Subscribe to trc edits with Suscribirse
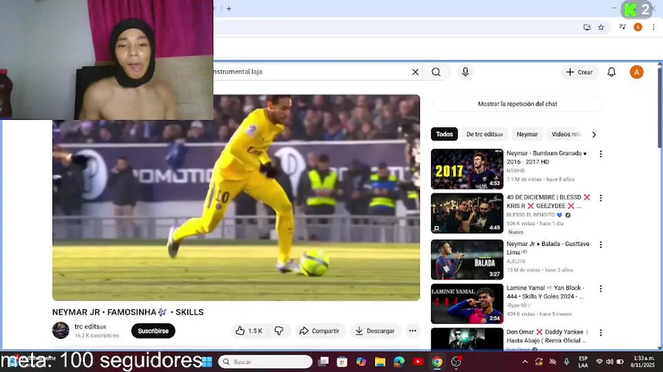Image resolution: width=663 pixels, height=372 pixels. click(x=153, y=331)
